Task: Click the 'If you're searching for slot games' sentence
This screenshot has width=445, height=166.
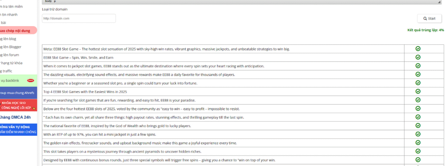Action: click(120, 100)
